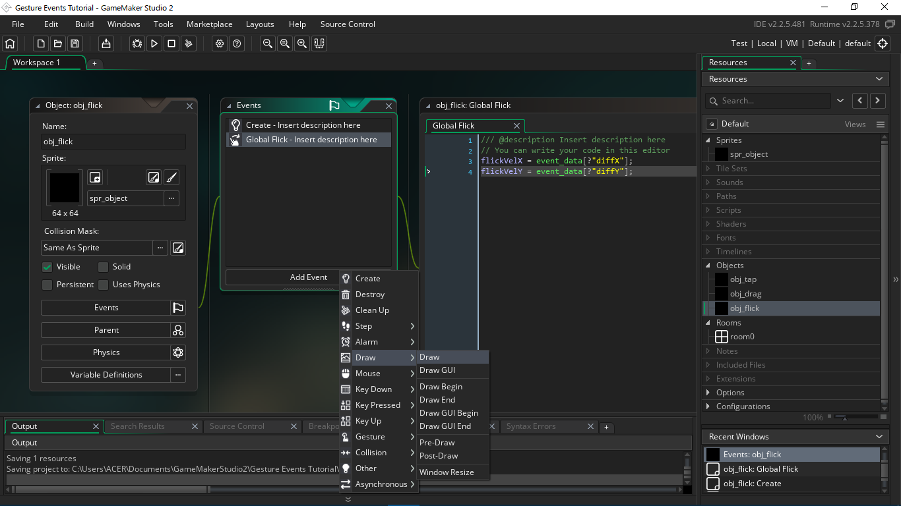Zoom in the workspace
This screenshot has width=901, height=506.
pyautogui.click(x=302, y=43)
